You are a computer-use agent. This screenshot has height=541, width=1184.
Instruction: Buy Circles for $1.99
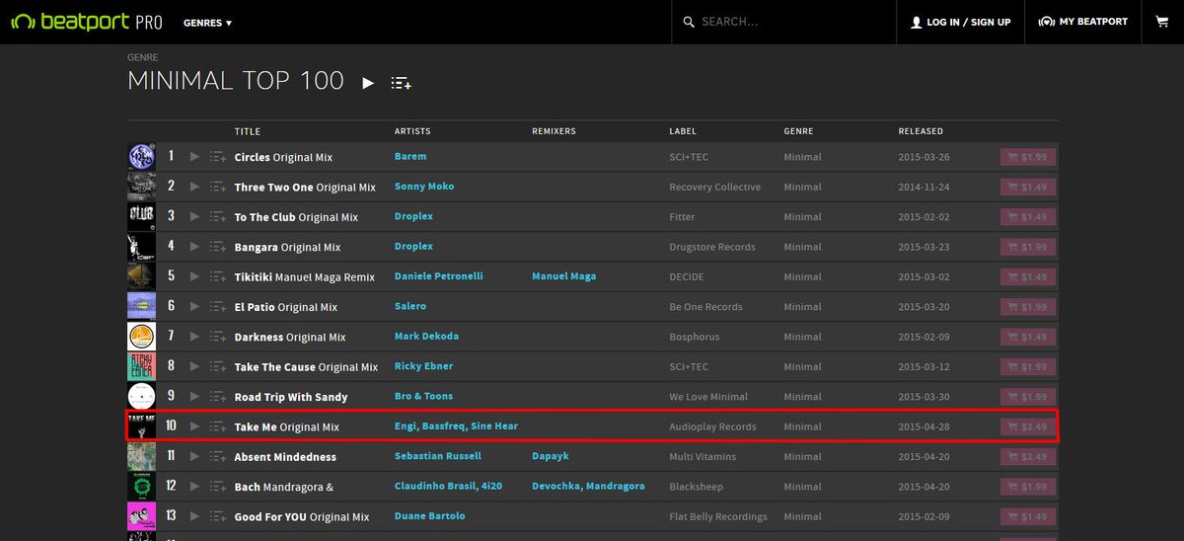[x=1029, y=156]
